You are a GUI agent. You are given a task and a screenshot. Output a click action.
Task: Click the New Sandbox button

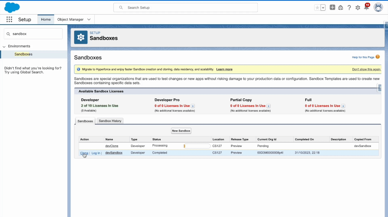(181, 131)
